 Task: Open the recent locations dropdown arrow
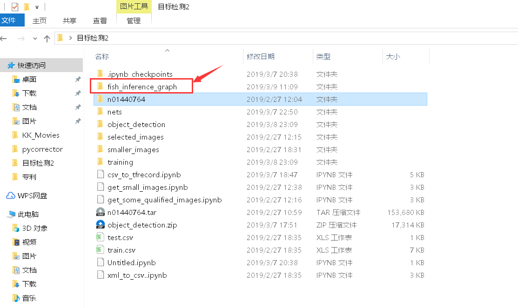pos(35,39)
